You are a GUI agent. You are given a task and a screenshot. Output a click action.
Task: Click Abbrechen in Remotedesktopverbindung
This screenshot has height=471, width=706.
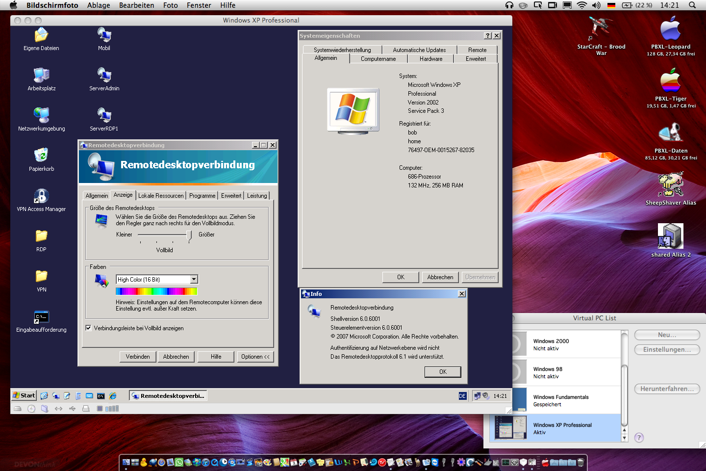tap(176, 357)
